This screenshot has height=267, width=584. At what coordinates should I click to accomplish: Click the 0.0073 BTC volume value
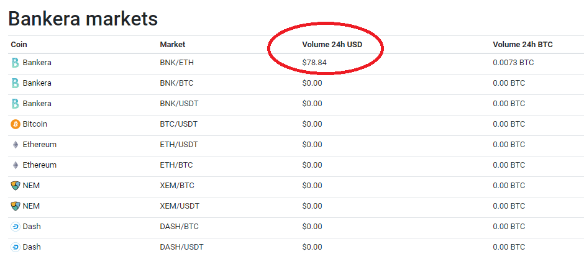point(513,63)
